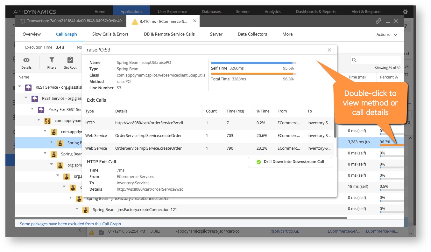Sort Exit Calls by Count column

point(211,111)
